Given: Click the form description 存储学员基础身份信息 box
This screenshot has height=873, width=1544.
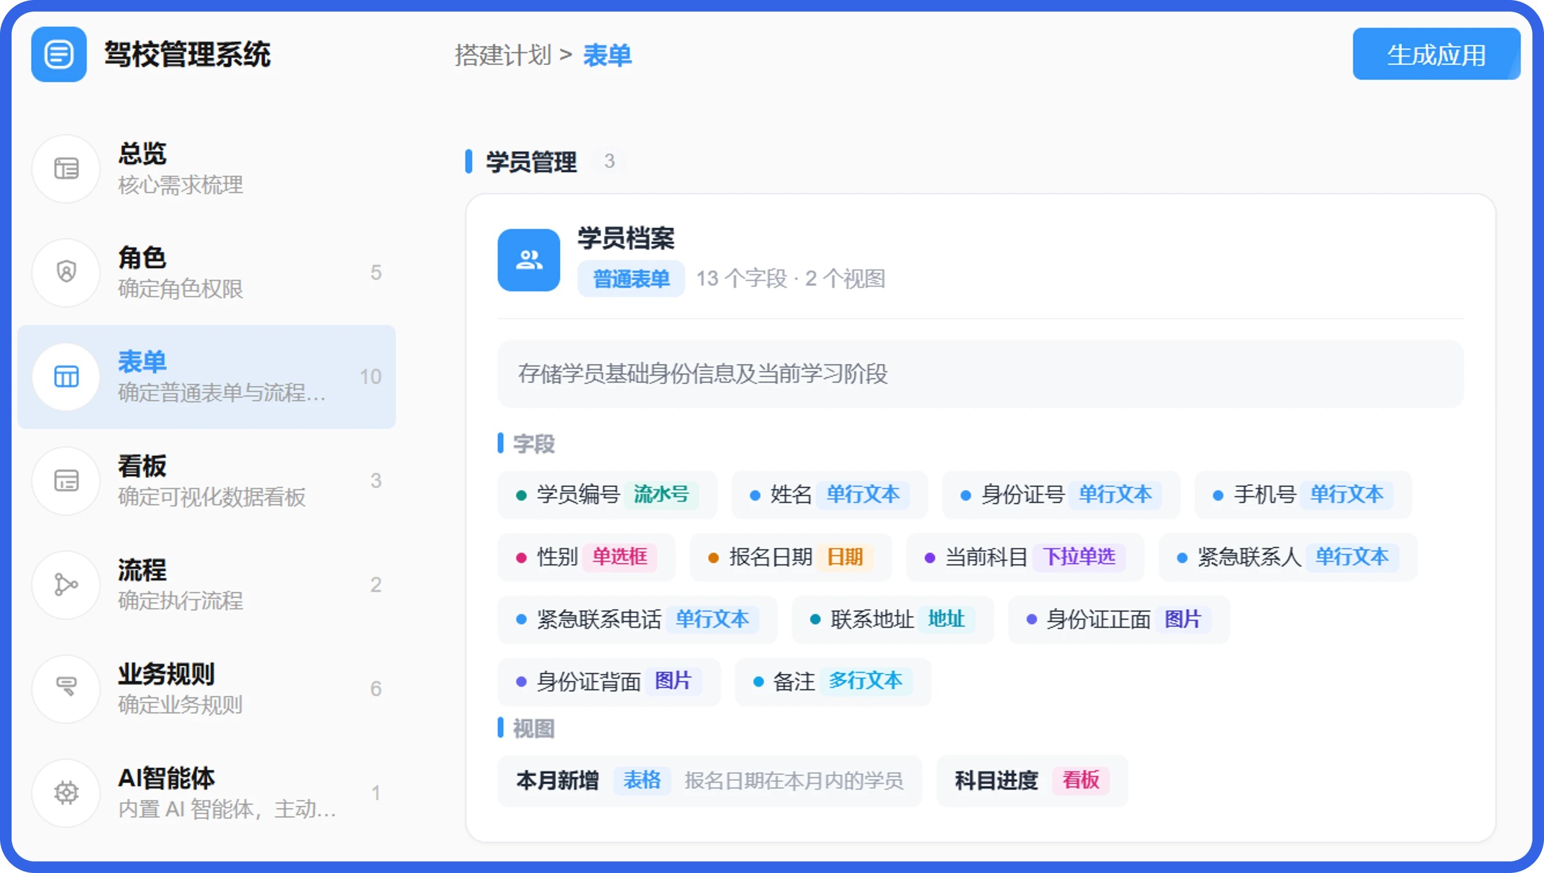Looking at the screenshot, I should coord(980,373).
